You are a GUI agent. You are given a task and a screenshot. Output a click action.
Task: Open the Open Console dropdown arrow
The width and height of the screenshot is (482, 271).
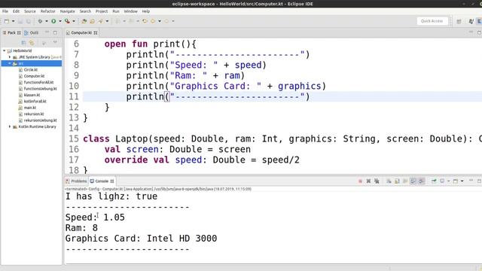pyautogui.click(x=462, y=181)
